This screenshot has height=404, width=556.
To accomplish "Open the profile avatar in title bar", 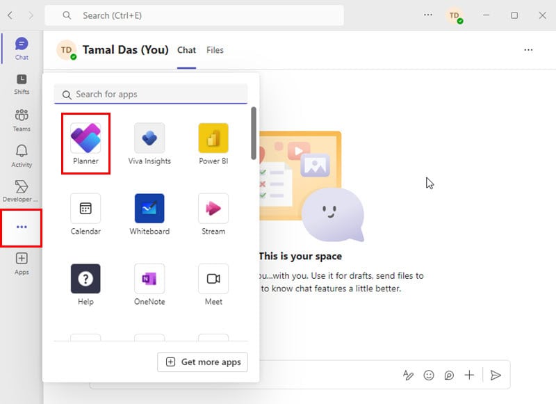I will point(455,15).
